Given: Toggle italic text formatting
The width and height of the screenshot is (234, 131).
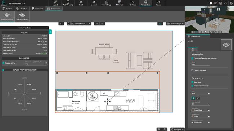Looking at the screenshot, I should (x=198, y=98).
